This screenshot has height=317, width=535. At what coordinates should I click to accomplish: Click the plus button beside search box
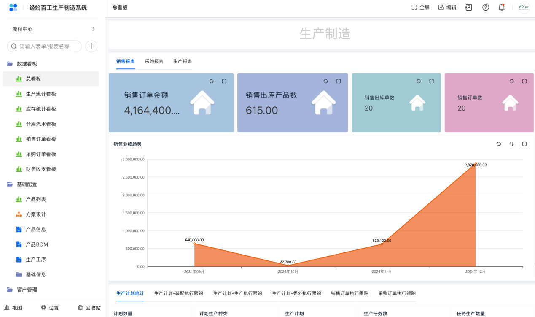pyautogui.click(x=91, y=46)
